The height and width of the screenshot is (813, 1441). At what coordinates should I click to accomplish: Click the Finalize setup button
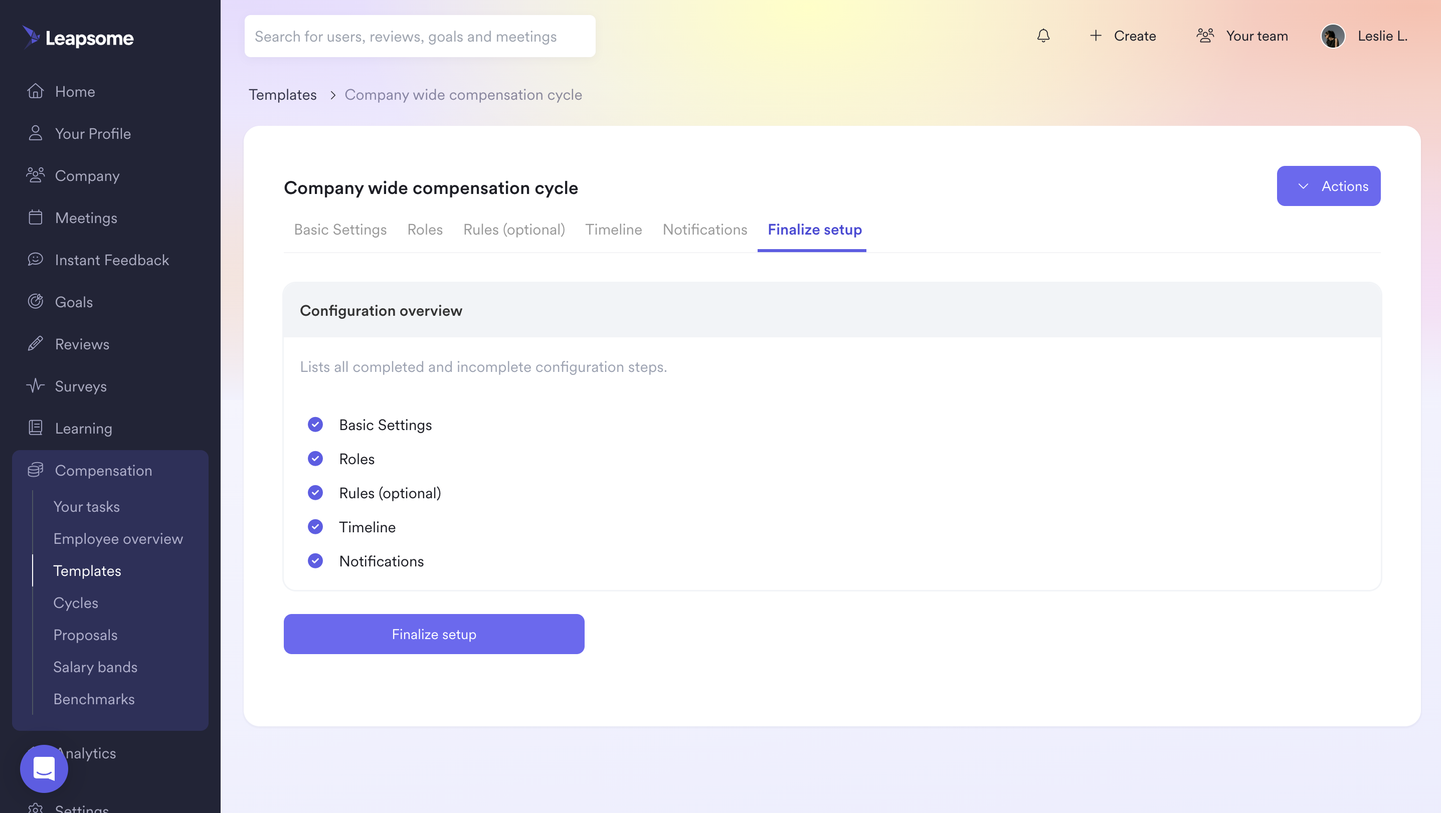tap(434, 634)
